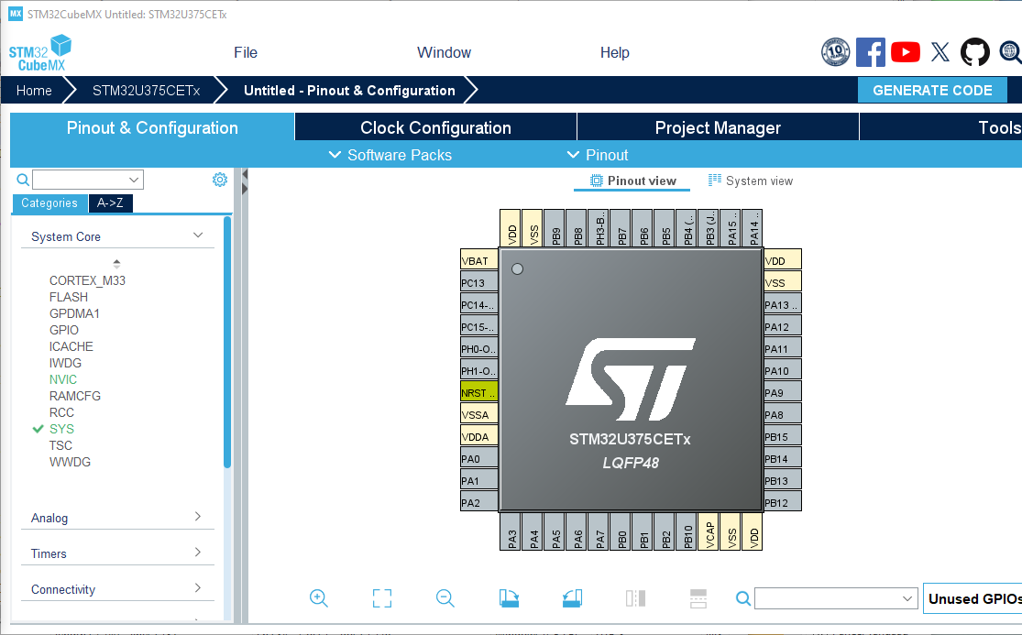Open the GitHub icon
The width and height of the screenshot is (1022, 635).
tap(975, 52)
